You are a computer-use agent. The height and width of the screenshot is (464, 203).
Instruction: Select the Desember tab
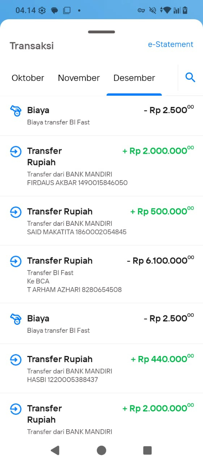(134, 78)
